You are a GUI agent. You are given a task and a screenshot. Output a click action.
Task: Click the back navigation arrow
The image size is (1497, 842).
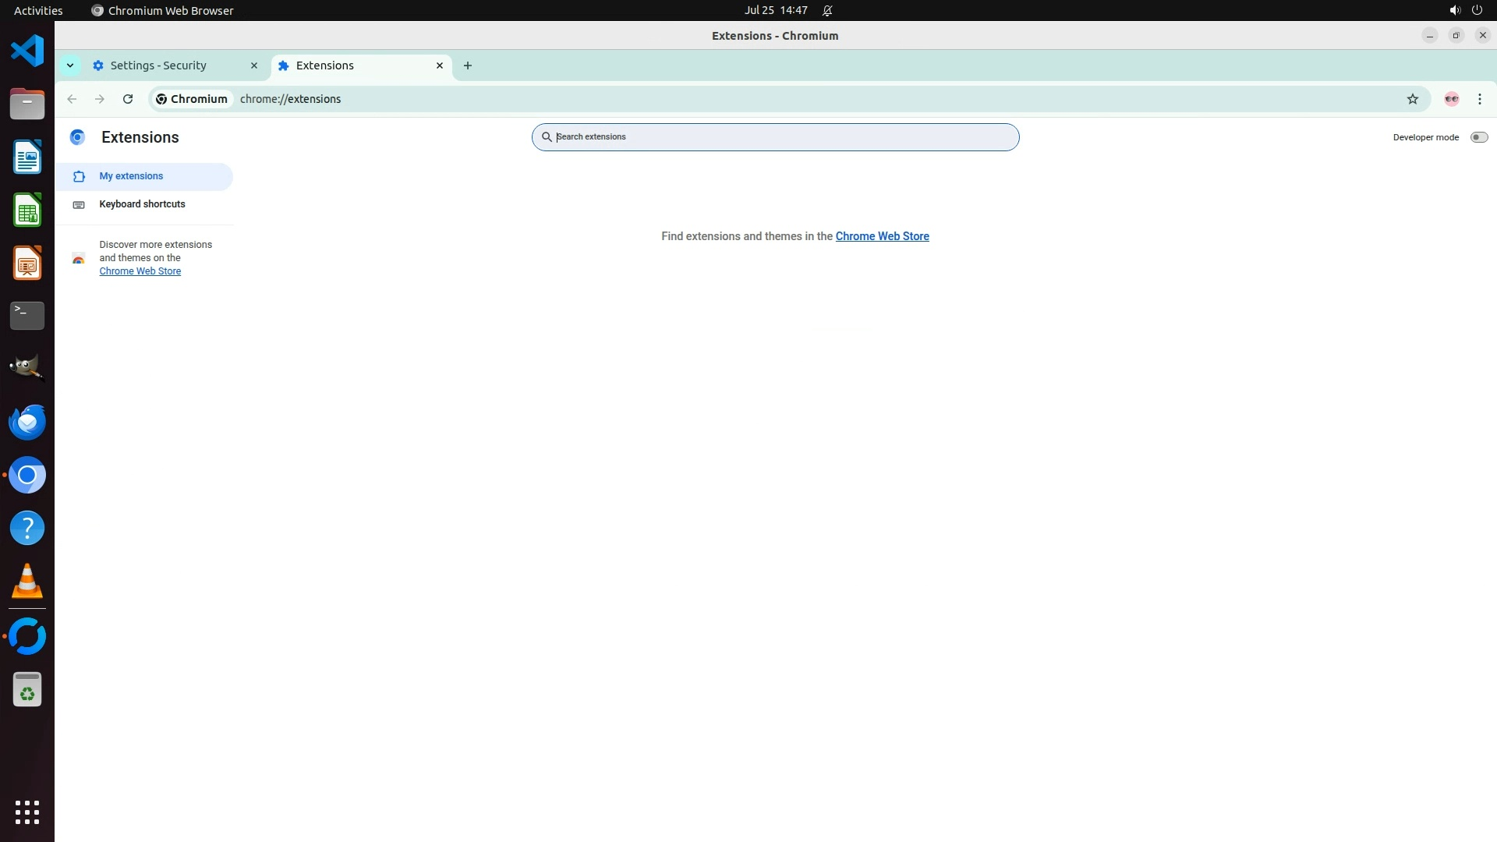(72, 99)
